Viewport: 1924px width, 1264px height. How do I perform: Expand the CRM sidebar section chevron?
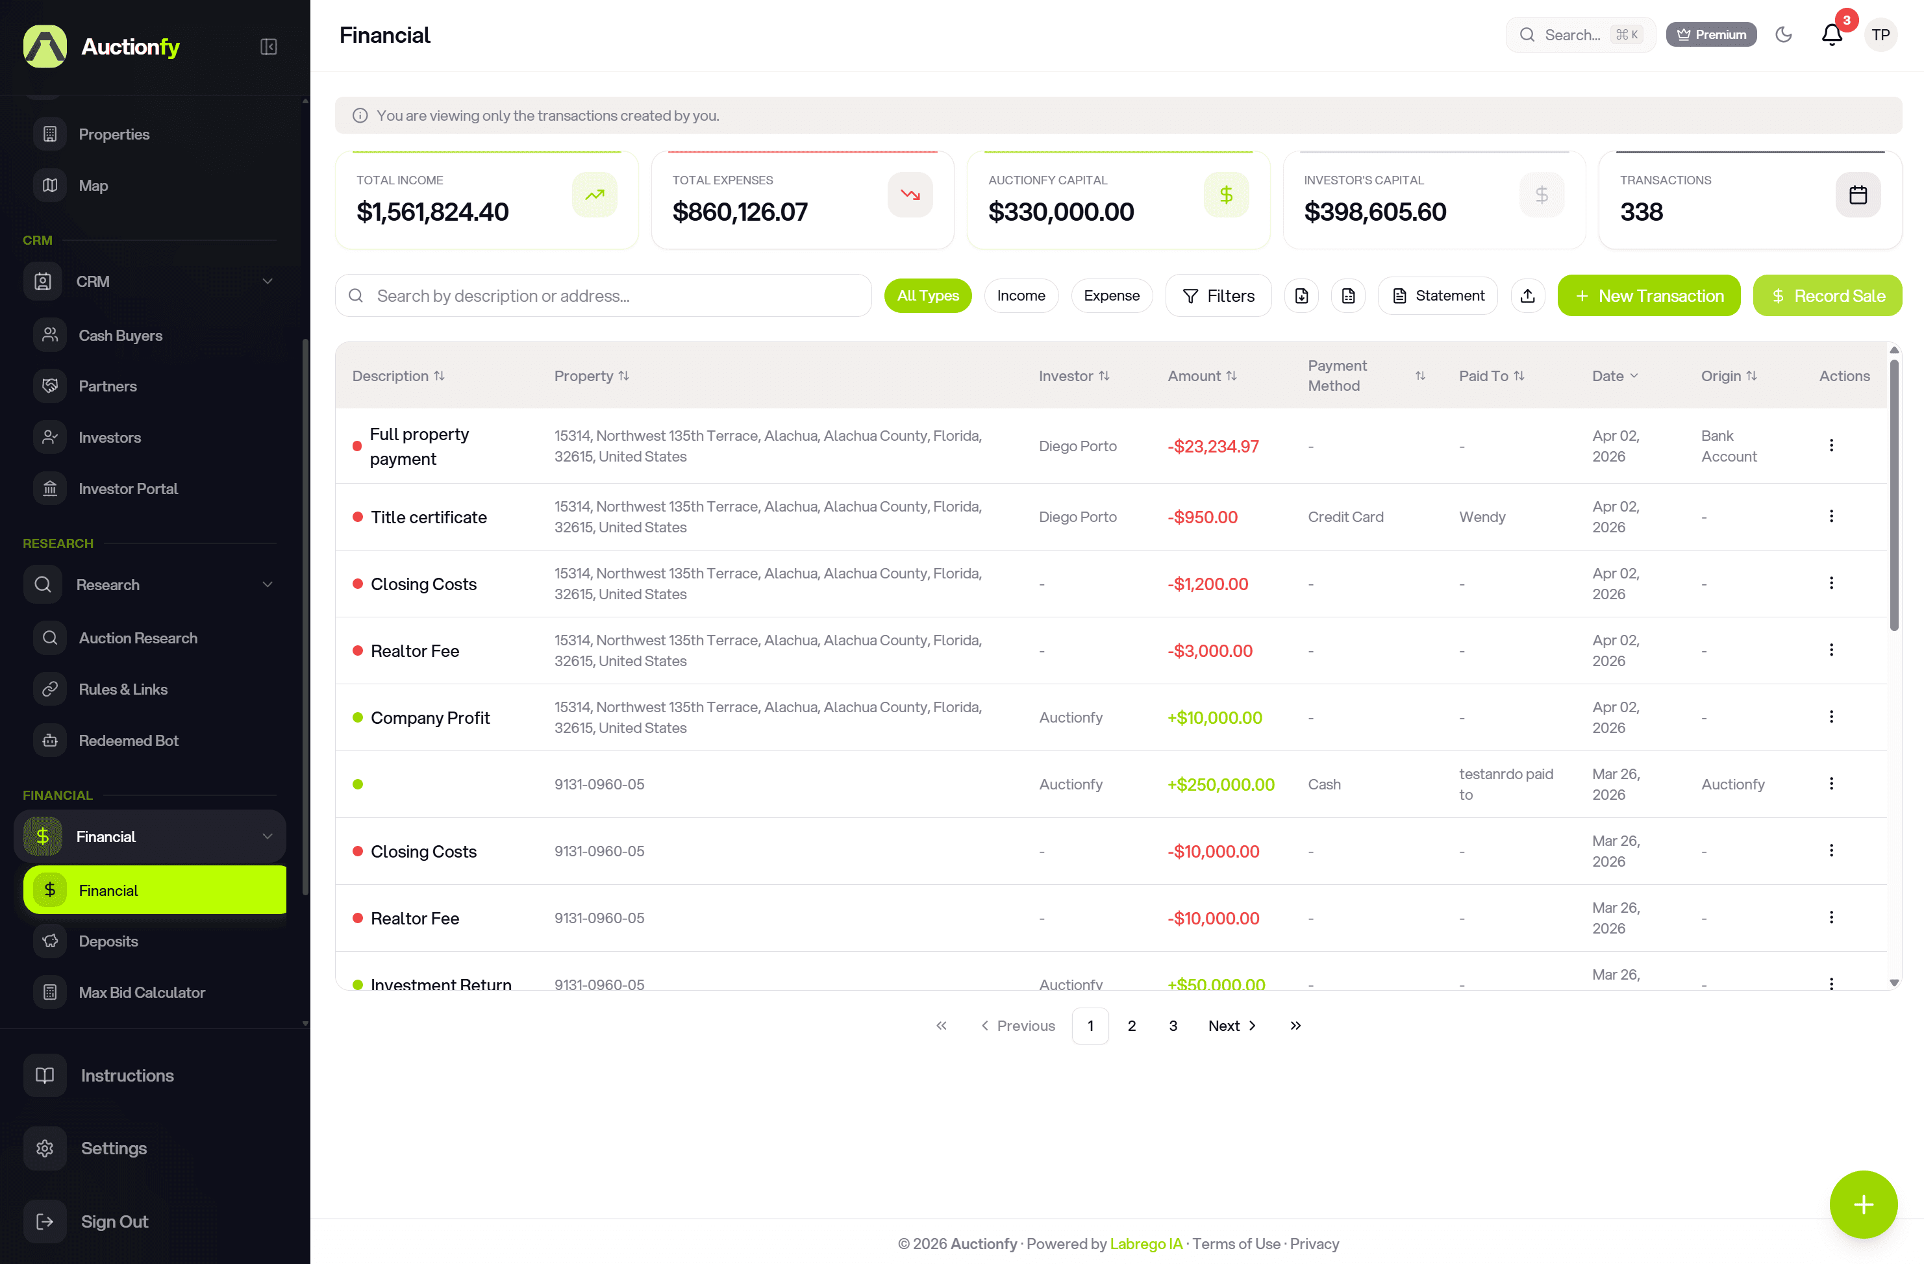(x=268, y=281)
